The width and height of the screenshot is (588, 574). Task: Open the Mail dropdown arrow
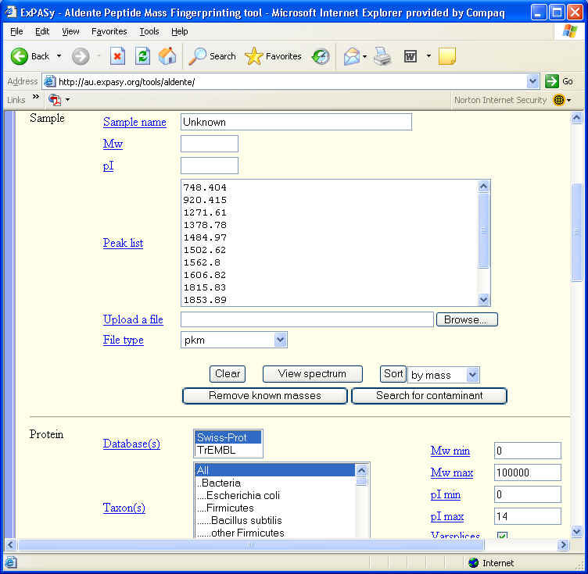pos(364,56)
